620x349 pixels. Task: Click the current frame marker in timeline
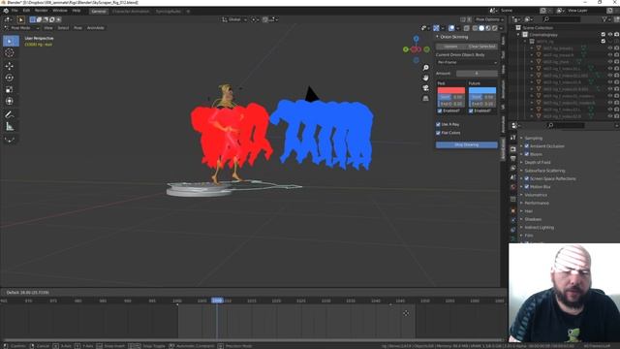(217, 301)
